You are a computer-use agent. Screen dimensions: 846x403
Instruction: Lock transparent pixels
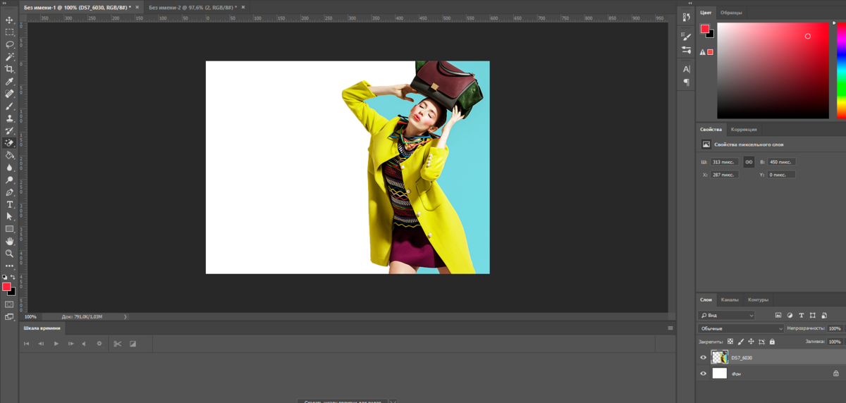[730, 342]
